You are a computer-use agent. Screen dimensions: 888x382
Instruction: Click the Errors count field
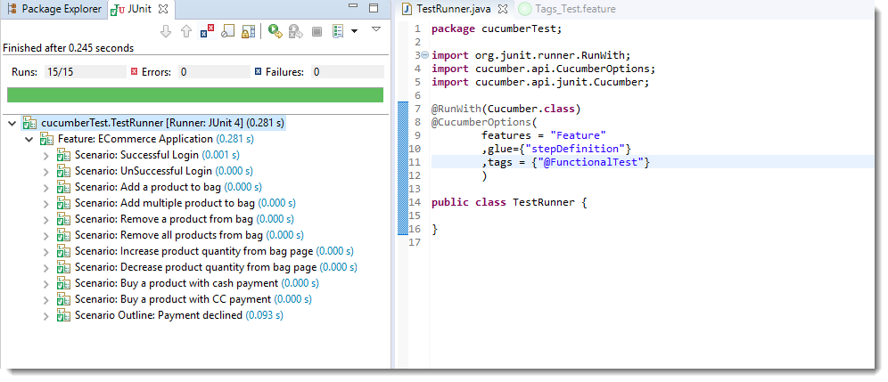(214, 72)
